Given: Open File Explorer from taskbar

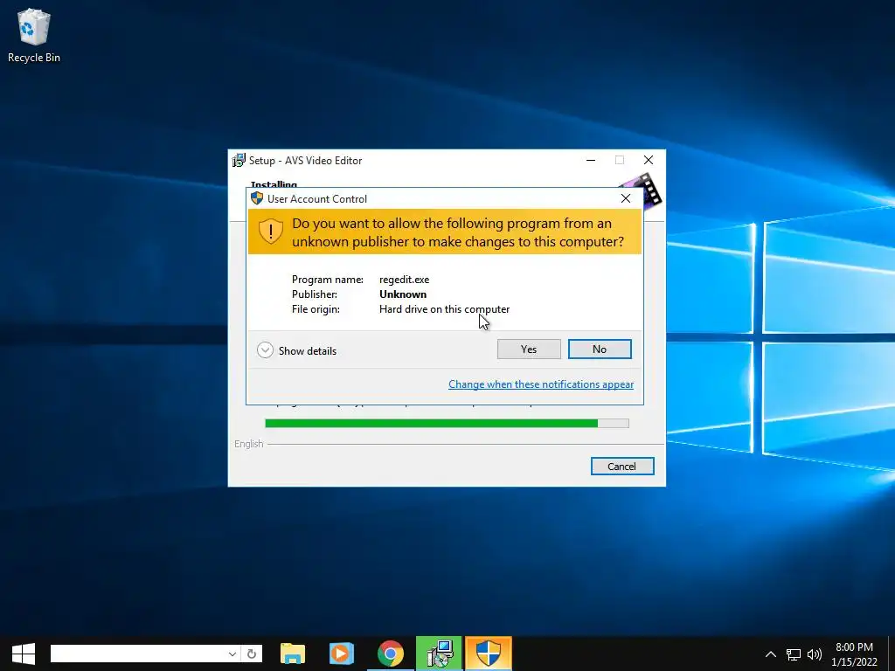Looking at the screenshot, I should [293, 654].
